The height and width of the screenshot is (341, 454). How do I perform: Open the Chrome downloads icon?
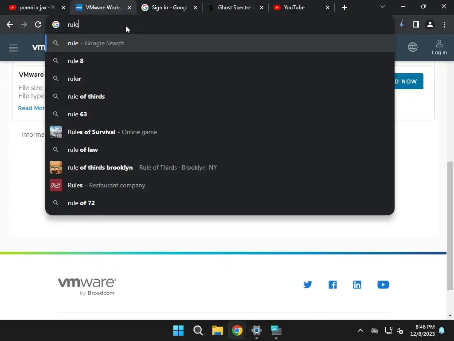pyautogui.click(x=402, y=24)
